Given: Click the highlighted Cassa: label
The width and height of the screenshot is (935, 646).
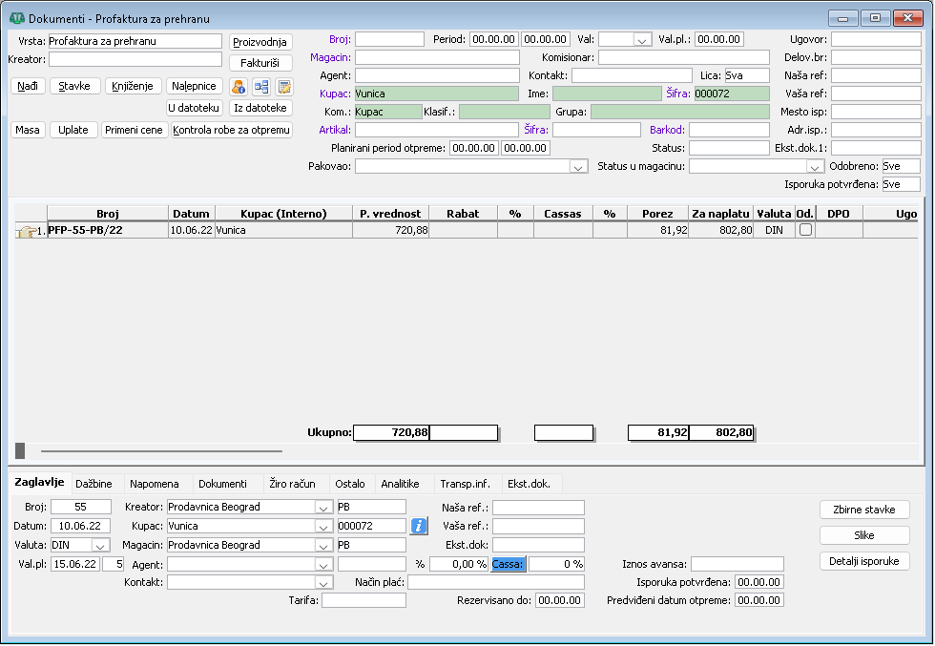Looking at the screenshot, I should coord(509,564).
